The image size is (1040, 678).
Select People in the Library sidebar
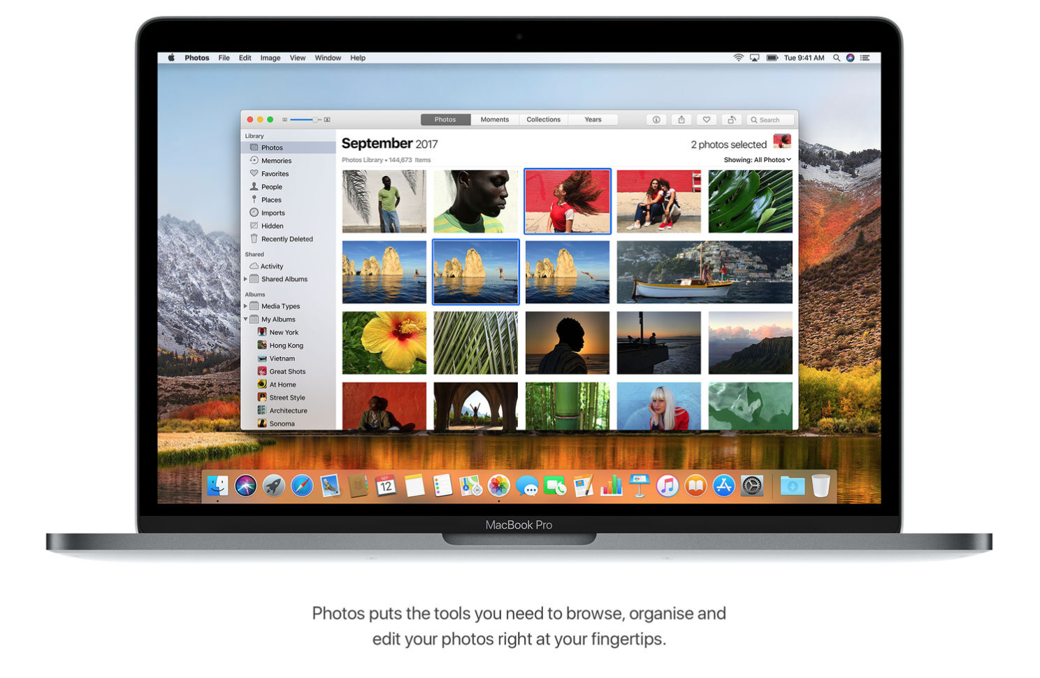click(271, 187)
